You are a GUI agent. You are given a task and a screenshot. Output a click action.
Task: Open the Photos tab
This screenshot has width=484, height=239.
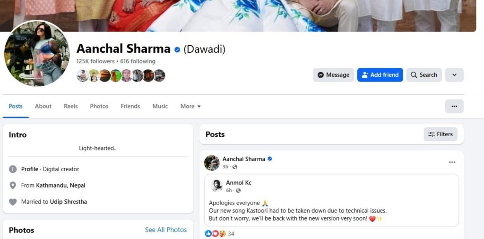point(99,106)
